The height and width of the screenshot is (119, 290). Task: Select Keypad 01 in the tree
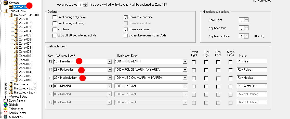[x=20, y=7]
